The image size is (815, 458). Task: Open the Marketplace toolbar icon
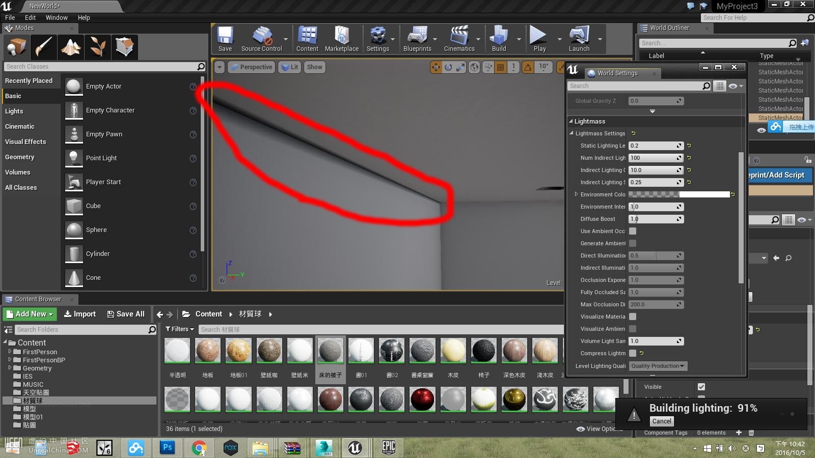[x=341, y=39]
